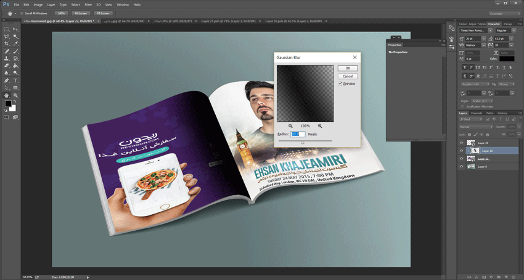Click Cancel in Gaussian Blur dialog
Image resolution: width=524 pixels, height=280 pixels.
[x=348, y=76]
